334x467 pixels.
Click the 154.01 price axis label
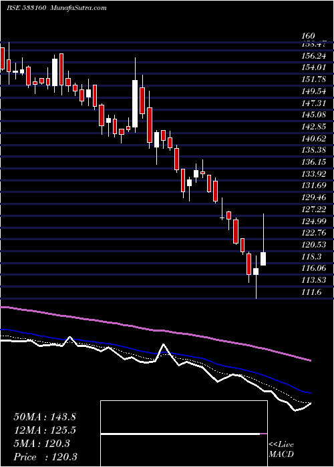(x=314, y=67)
